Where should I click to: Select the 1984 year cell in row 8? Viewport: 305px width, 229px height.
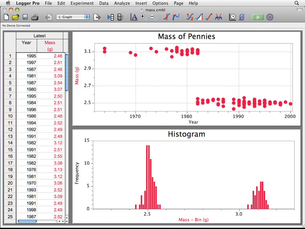click(27, 103)
